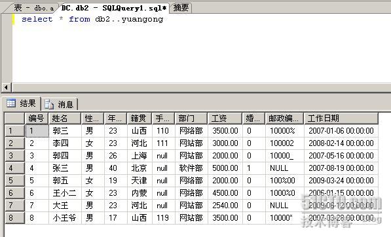
Task: Click the name cell 张三
Action: (x=65, y=168)
